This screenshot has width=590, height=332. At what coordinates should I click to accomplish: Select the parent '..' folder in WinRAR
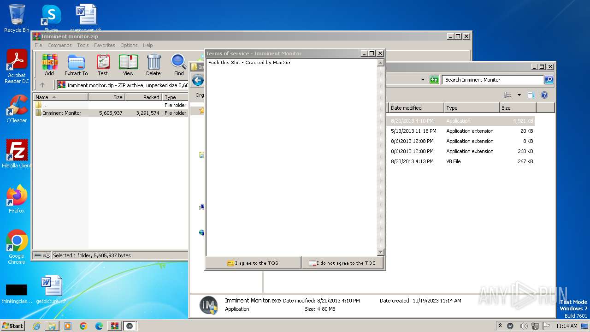coord(111,105)
